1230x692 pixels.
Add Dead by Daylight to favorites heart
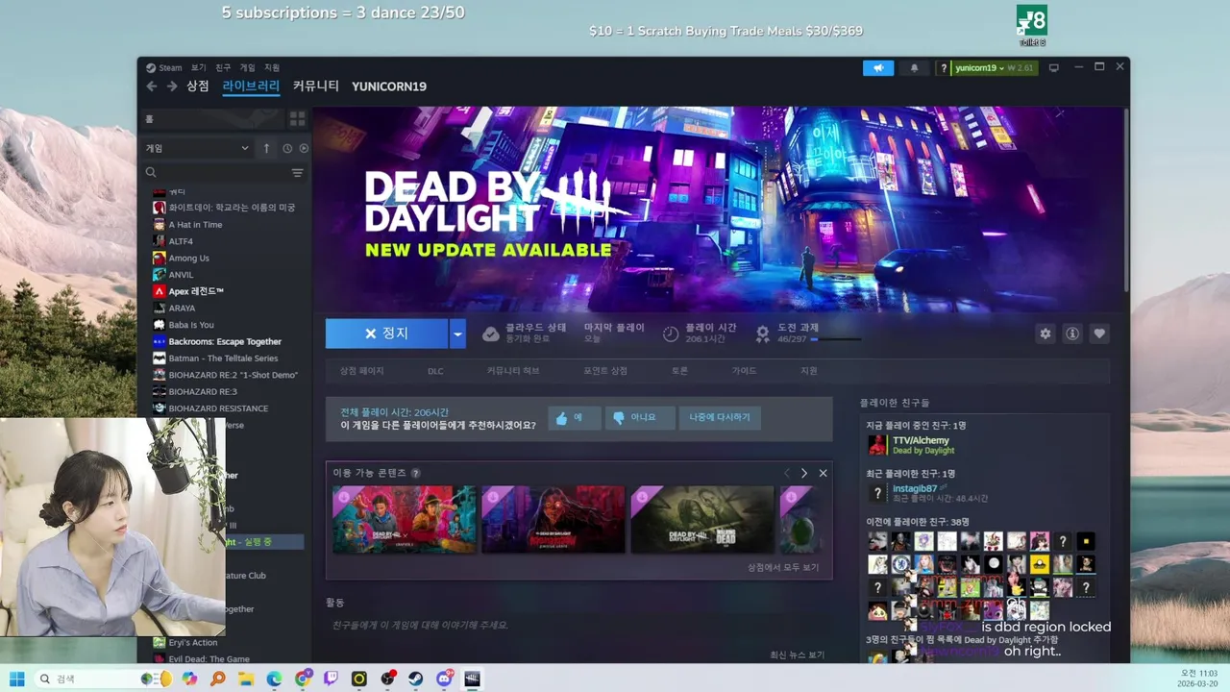(x=1099, y=334)
